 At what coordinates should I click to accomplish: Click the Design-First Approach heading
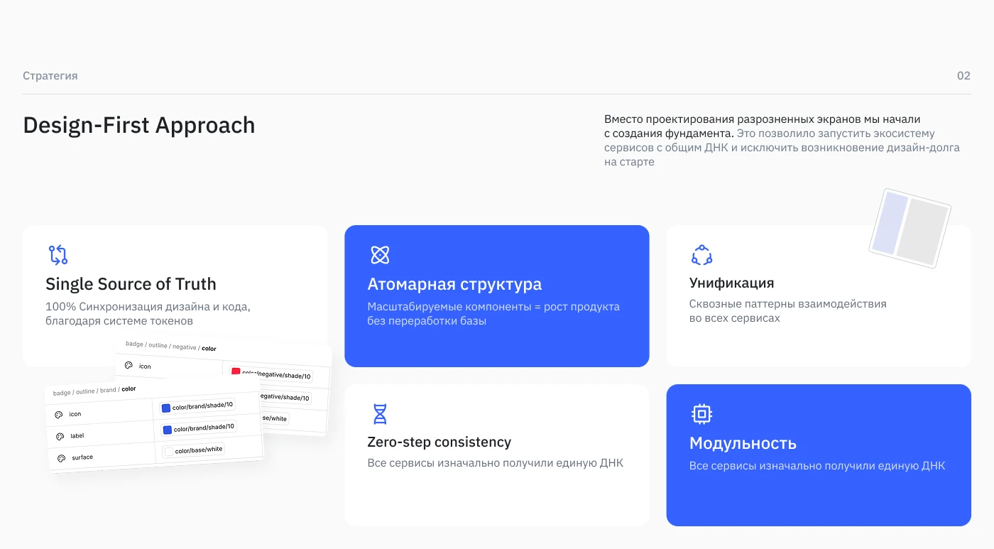pyautogui.click(x=139, y=125)
